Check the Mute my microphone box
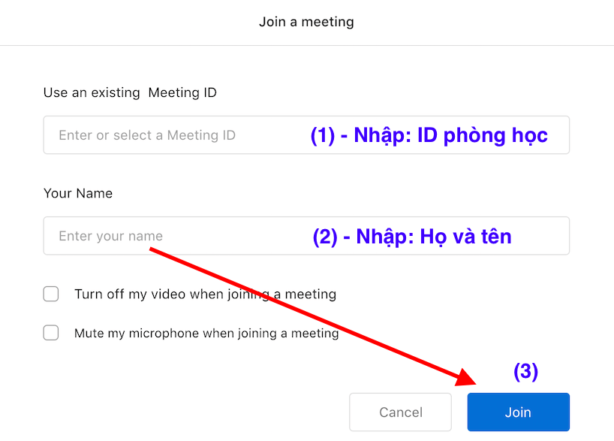The width and height of the screenshot is (614, 441). click(51, 333)
